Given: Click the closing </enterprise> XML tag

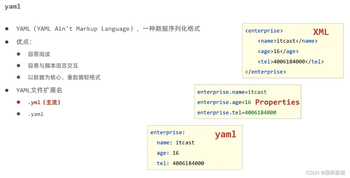Looking at the screenshot, I should point(265,72).
